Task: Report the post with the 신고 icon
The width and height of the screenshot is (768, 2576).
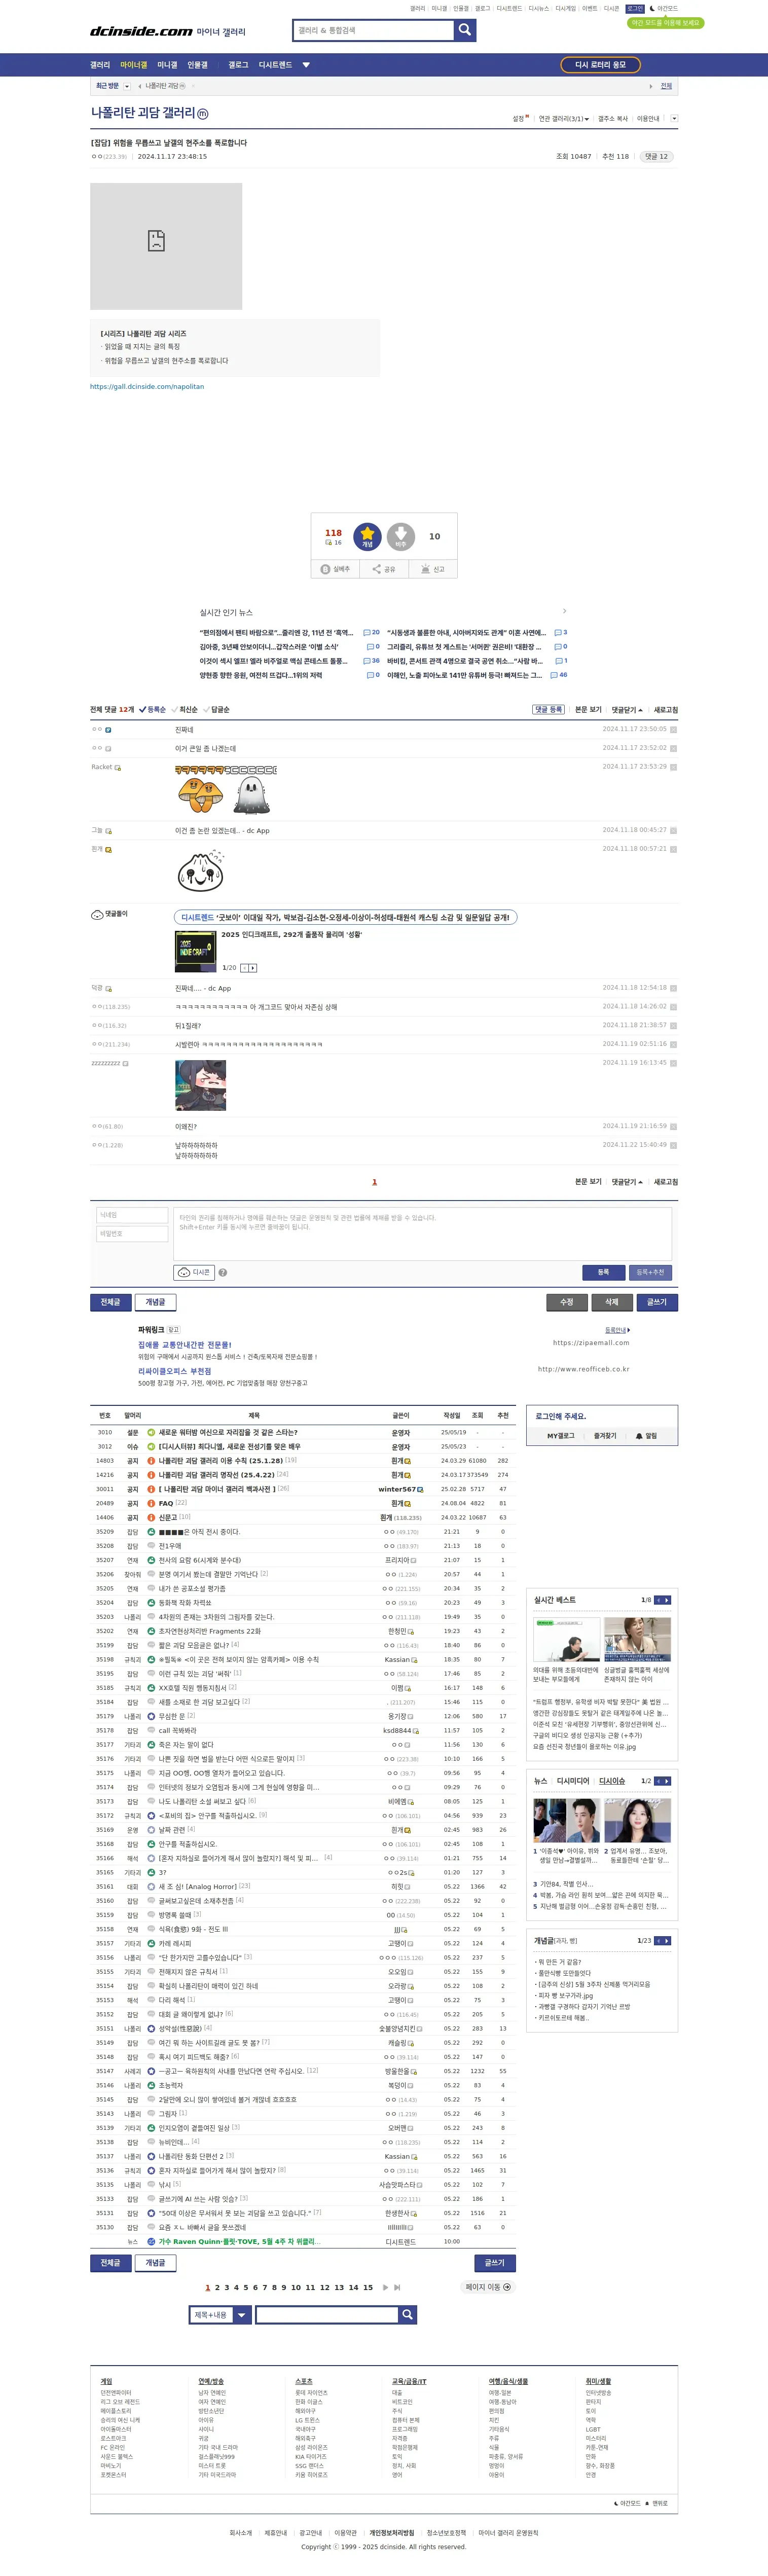Action: (433, 569)
